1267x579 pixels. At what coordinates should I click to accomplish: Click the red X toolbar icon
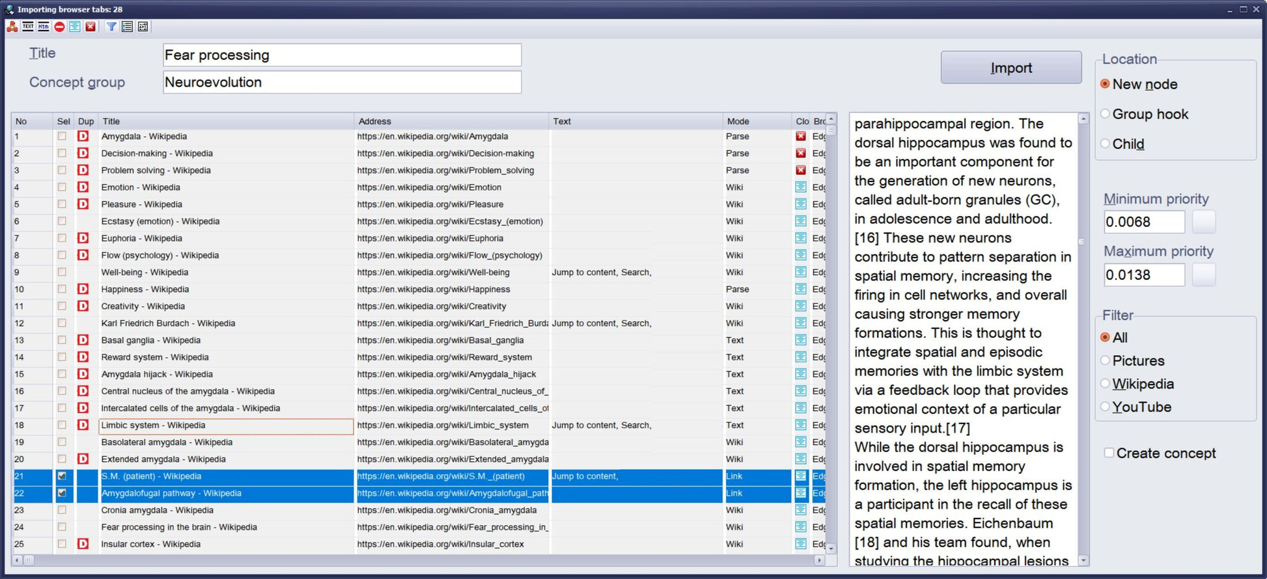pos(90,27)
